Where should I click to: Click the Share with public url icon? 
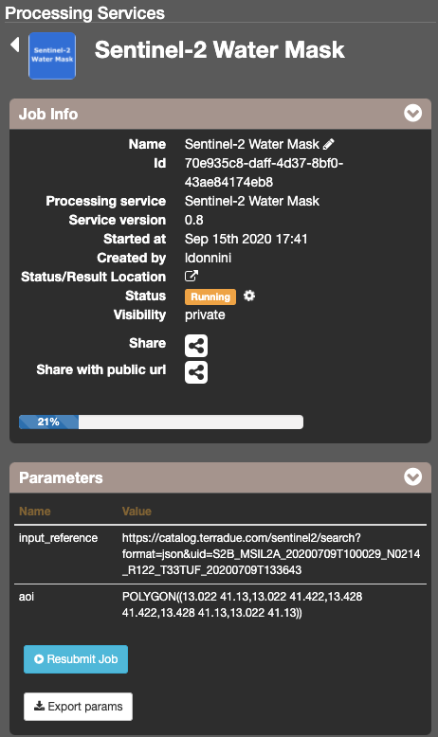click(x=196, y=372)
